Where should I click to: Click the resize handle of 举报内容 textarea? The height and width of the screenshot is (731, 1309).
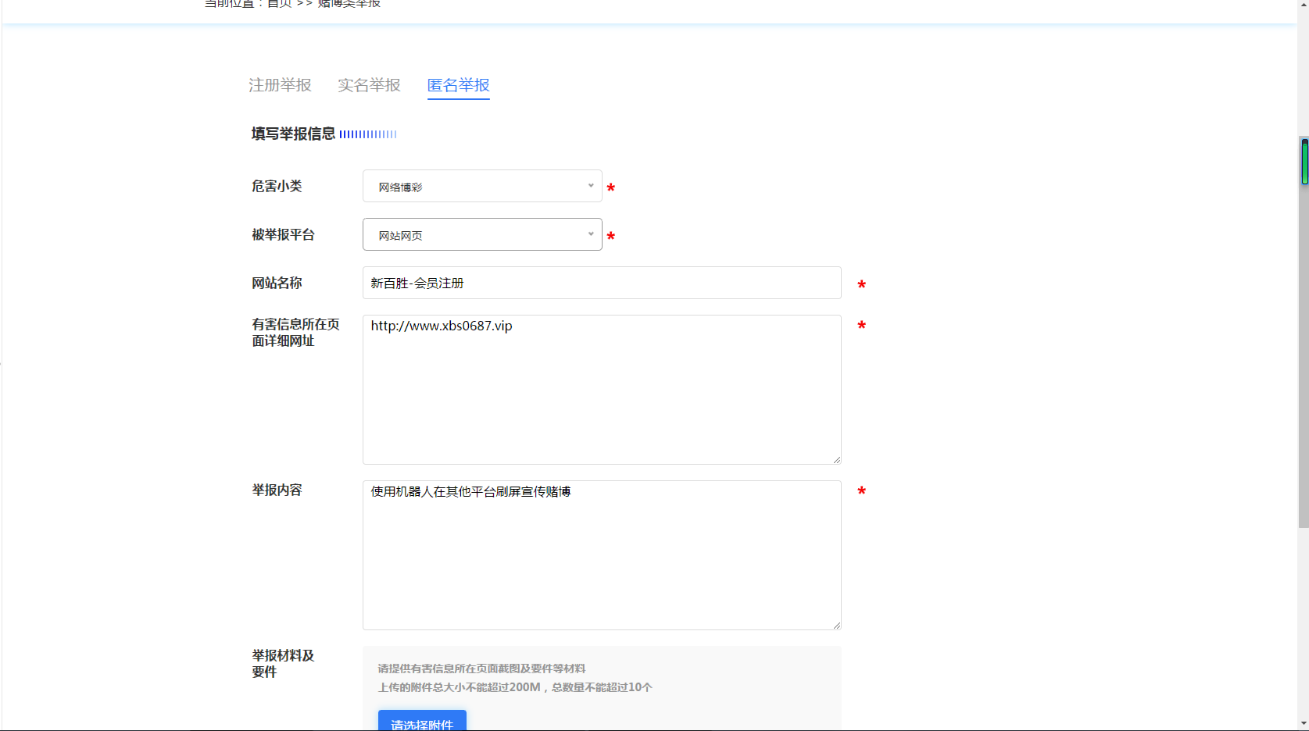click(x=836, y=624)
